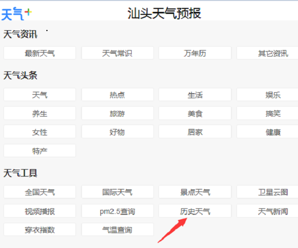The height and width of the screenshot is (248, 298).
Task: Click the 天气工具 section heading
Action: pyautogui.click(x=20, y=173)
